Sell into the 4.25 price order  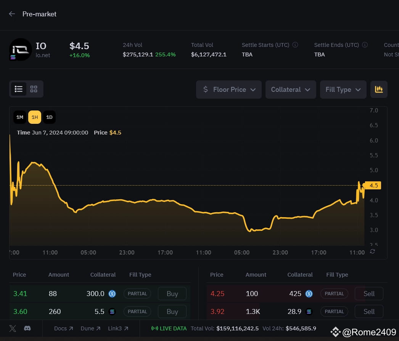(369, 294)
